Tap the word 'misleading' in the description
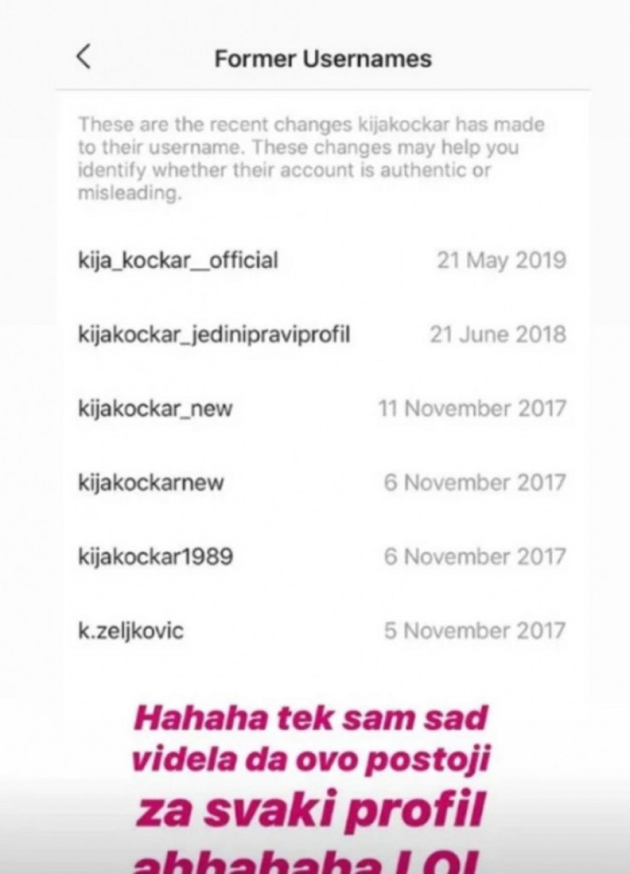This screenshot has width=630, height=874. [129, 195]
